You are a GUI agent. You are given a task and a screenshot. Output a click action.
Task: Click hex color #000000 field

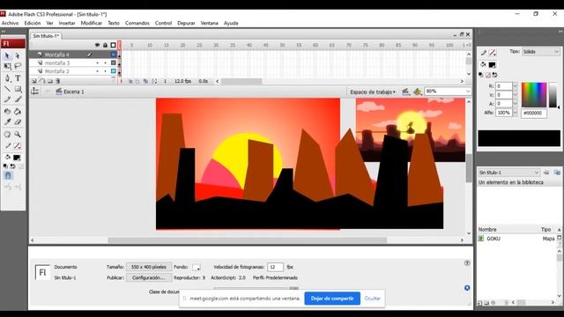coord(534,113)
